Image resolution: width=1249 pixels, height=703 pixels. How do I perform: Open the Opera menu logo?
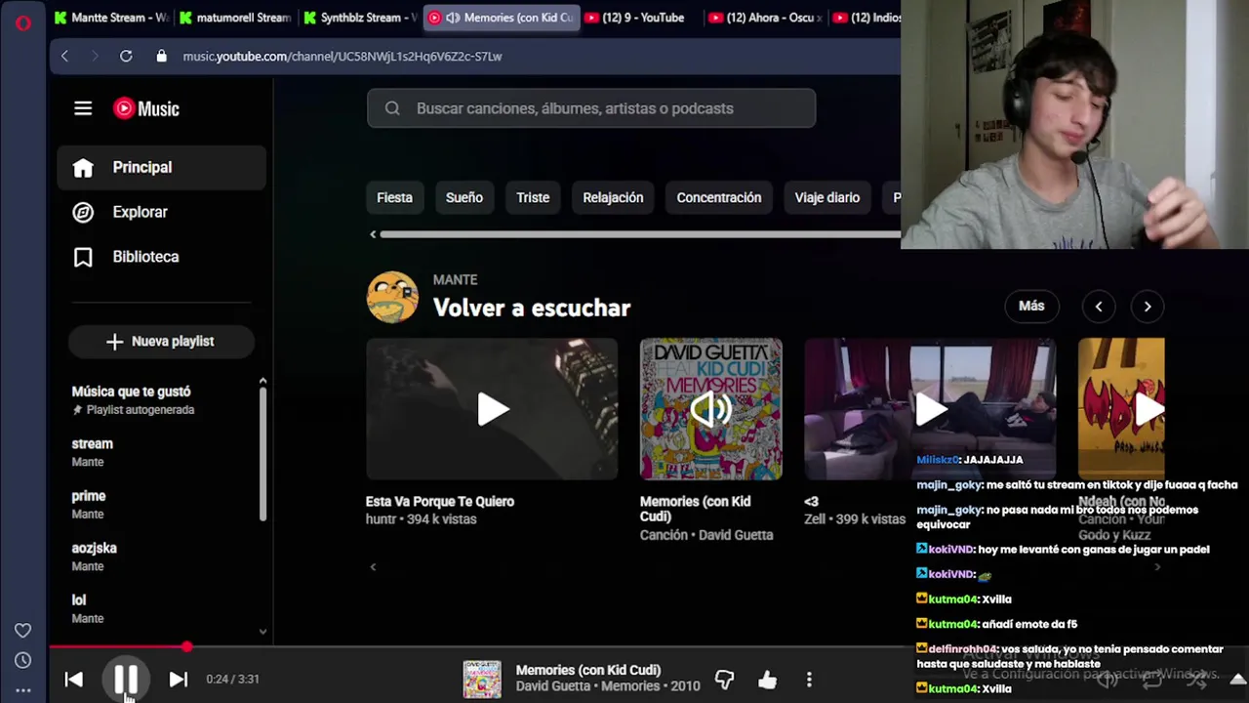pyautogui.click(x=23, y=22)
